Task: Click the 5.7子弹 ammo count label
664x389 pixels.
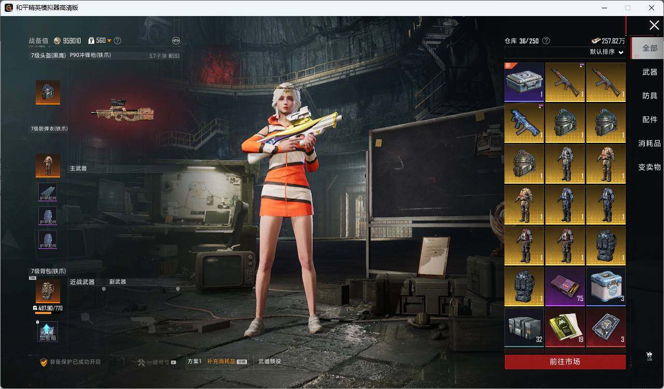Action: (165, 55)
